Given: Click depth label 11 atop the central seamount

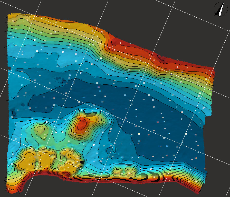Looking at the screenshot, I should click(x=82, y=117).
